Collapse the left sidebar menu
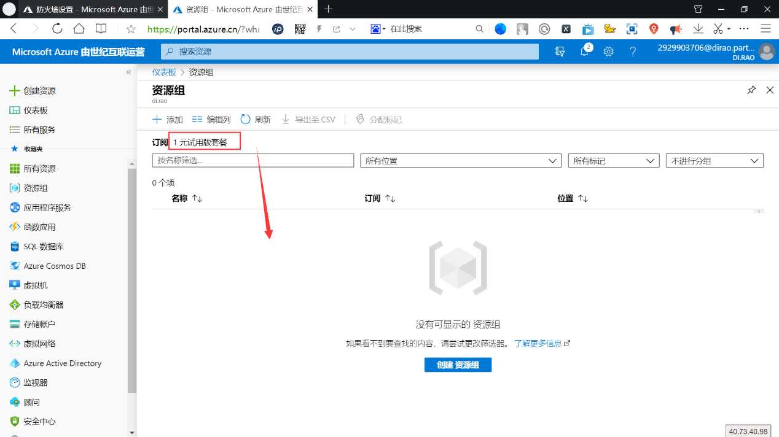 [128, 72]
